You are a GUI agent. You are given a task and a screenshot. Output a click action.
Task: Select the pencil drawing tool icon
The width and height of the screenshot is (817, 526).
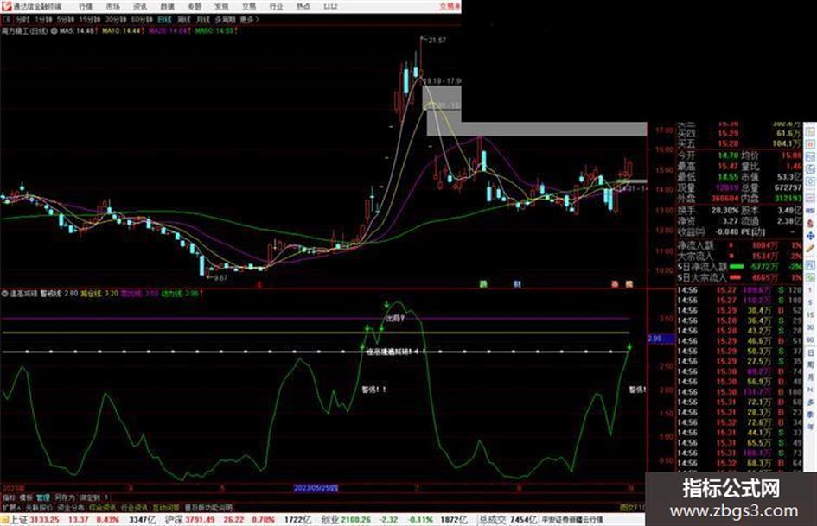pyautogui.click(x=811, y=250)
